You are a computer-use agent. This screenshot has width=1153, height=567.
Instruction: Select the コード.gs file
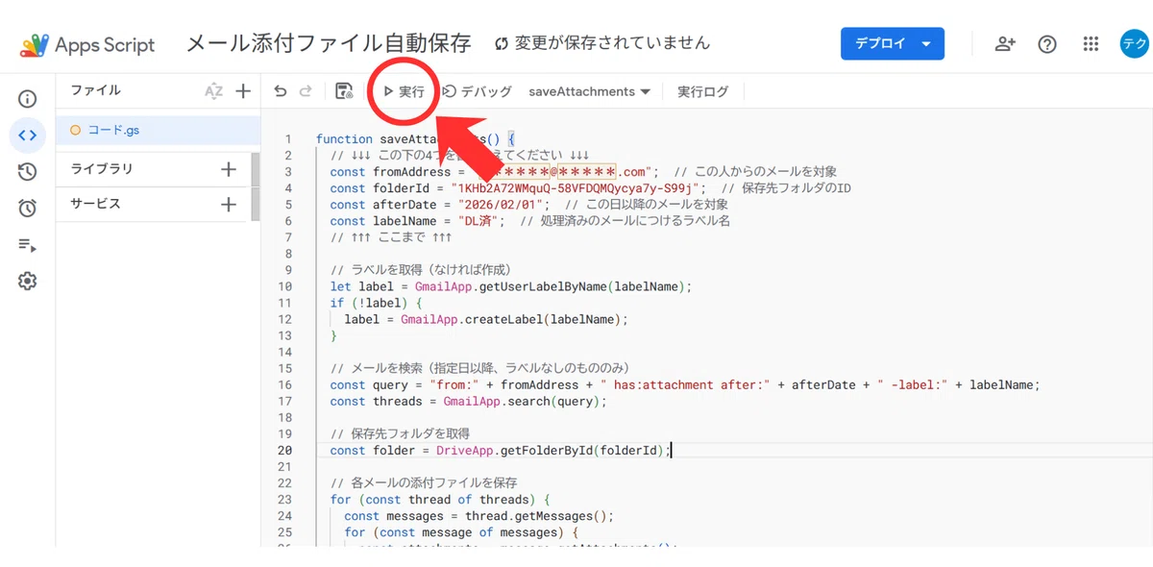tap(159, 130)
